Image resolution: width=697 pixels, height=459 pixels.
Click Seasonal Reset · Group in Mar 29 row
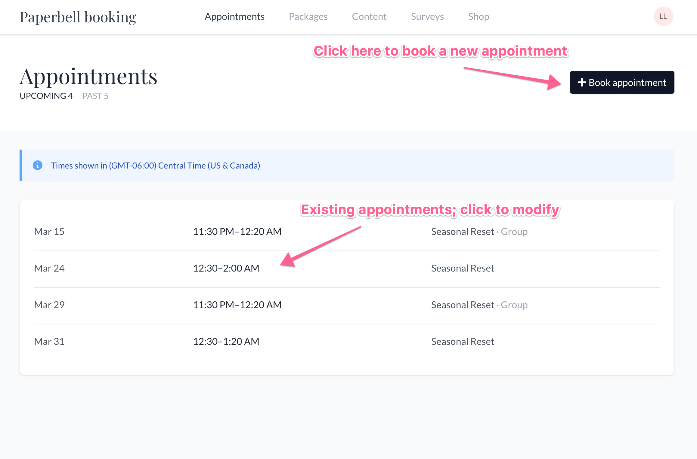click(x=479, y=305)
